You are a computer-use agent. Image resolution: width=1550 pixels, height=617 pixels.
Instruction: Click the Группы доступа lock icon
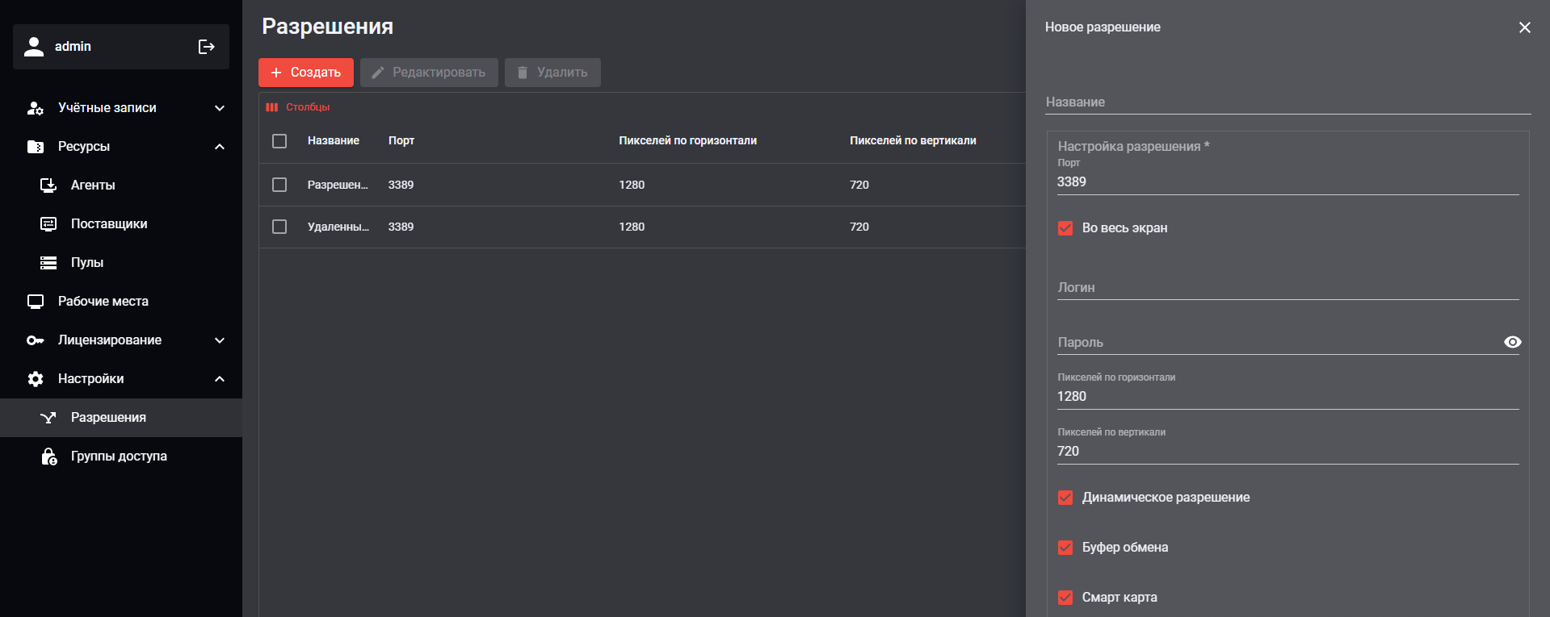click(x=48, y=456)
